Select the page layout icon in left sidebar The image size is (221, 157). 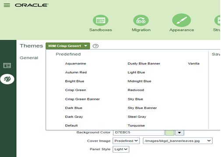pyautogui.click(x=7, y=65)
